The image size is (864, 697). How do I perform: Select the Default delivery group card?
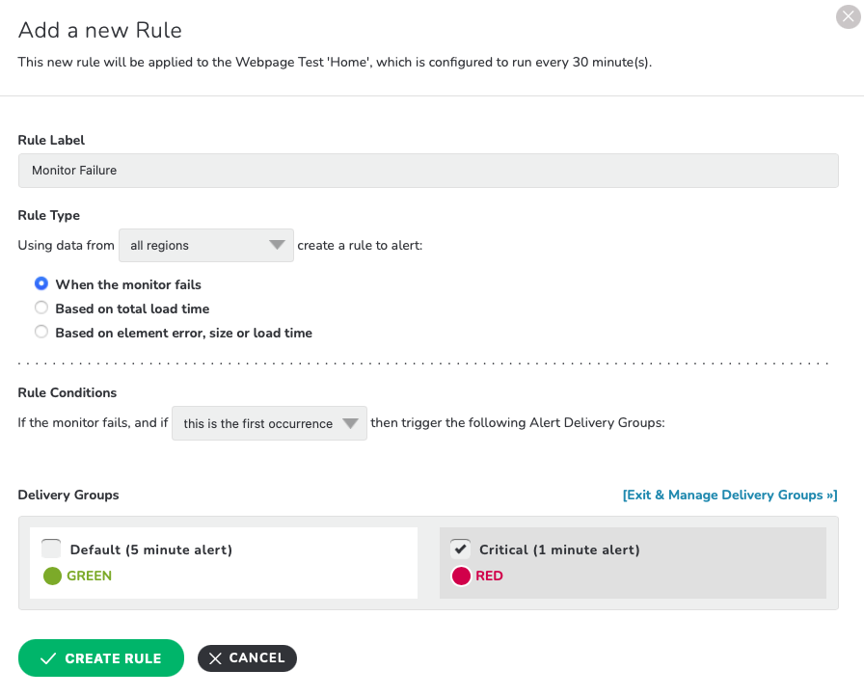click(x=224, y=563)
